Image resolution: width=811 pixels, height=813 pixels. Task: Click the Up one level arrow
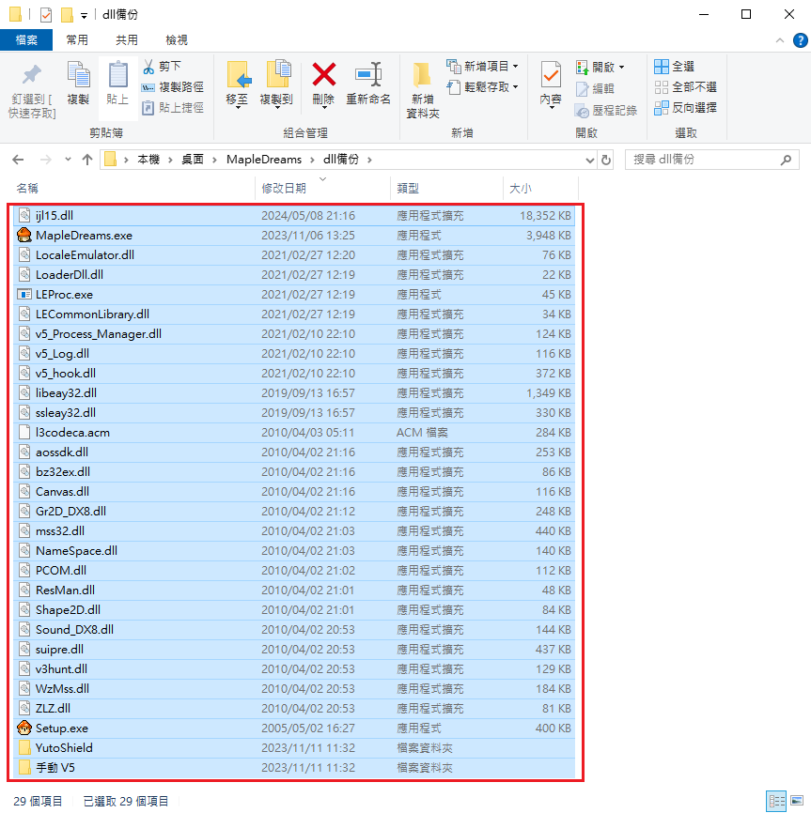[x=87, y=160]
